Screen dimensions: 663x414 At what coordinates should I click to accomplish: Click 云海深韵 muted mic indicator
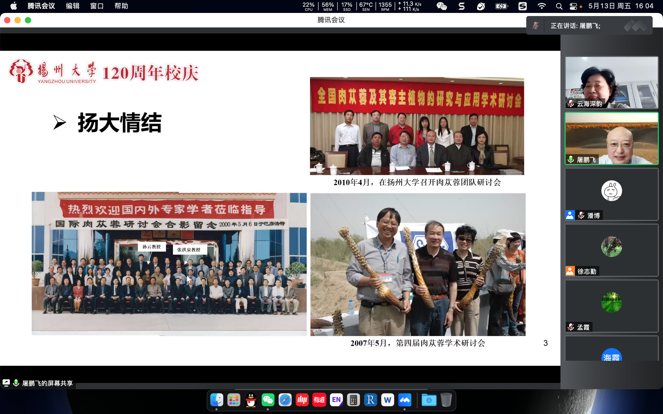[571, 104]
